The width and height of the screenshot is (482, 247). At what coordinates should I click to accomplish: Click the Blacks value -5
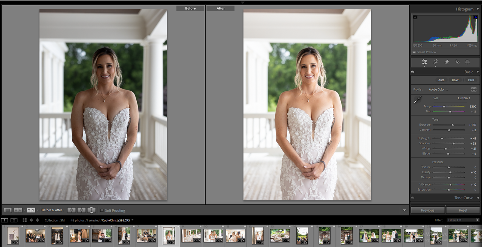point(473,154)
